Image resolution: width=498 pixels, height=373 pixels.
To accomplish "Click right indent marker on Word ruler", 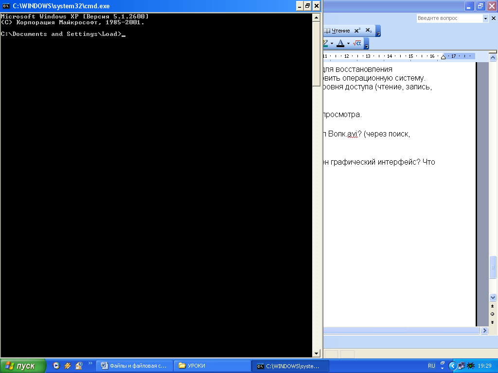I will (443, 57).
